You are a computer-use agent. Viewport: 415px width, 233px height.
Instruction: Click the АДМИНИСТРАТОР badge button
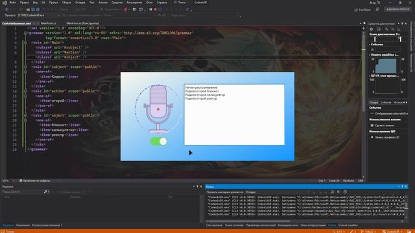(397, 10)
